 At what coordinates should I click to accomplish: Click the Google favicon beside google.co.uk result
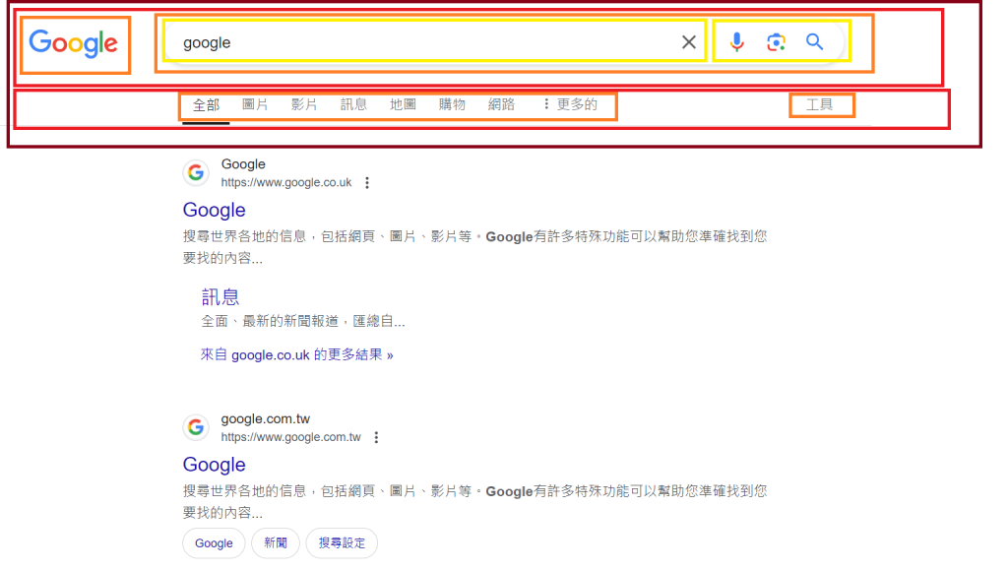click(196, 172)
